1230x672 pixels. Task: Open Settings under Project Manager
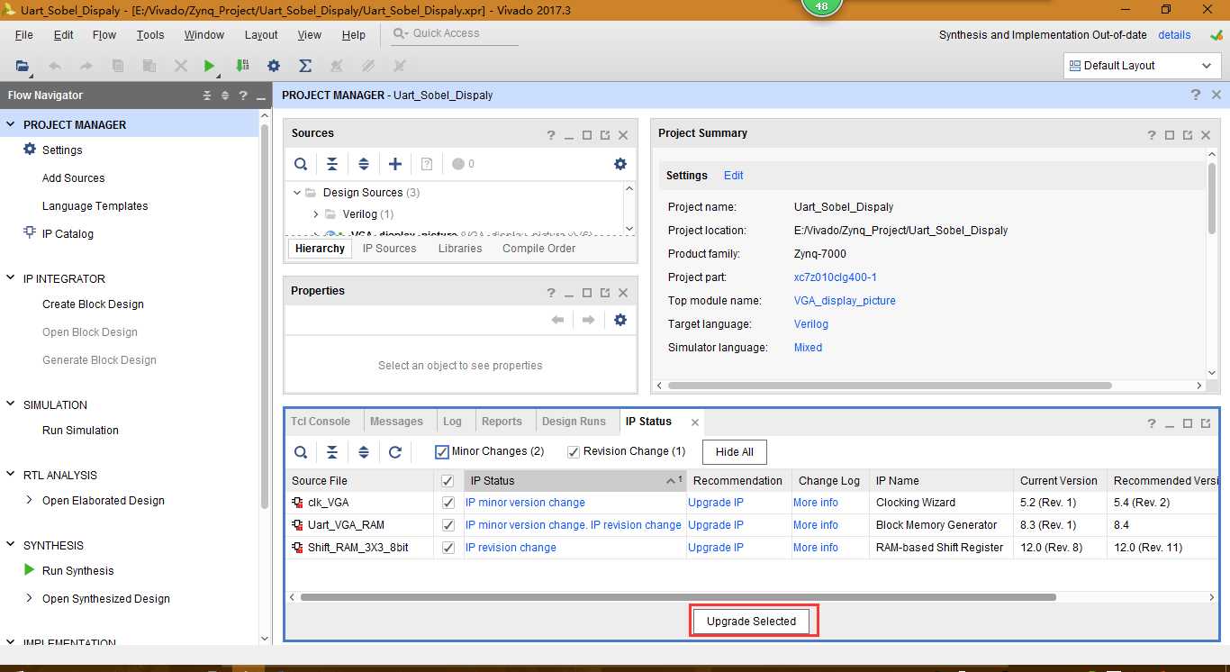click(x=62, y=150)
